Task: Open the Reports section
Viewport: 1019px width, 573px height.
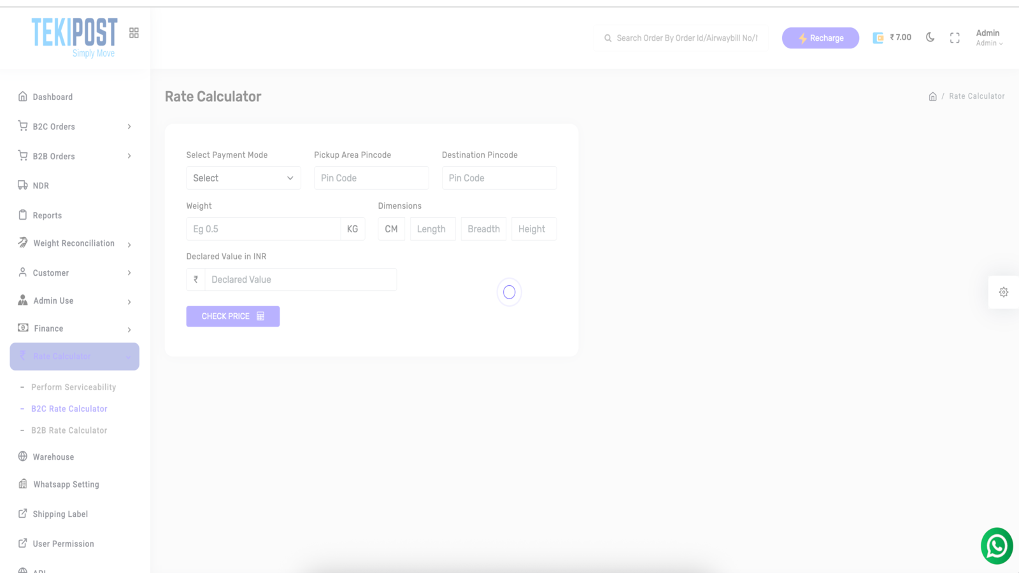Action: click(47, 215)
